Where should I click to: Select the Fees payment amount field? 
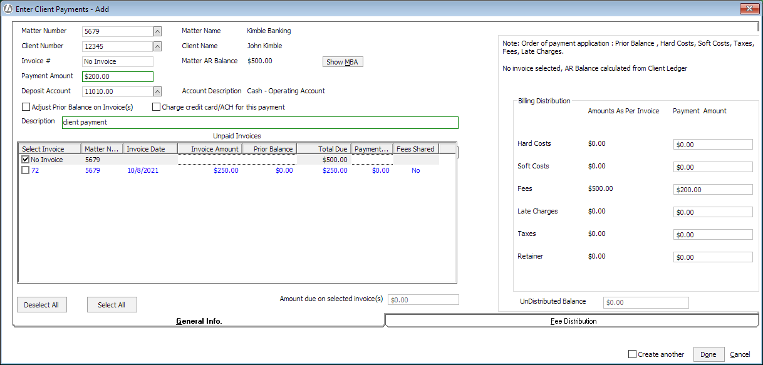pos(712,190)
